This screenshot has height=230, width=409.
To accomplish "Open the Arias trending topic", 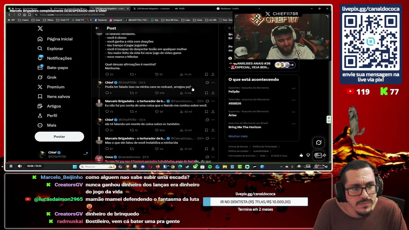I will (x=232, y=115).
